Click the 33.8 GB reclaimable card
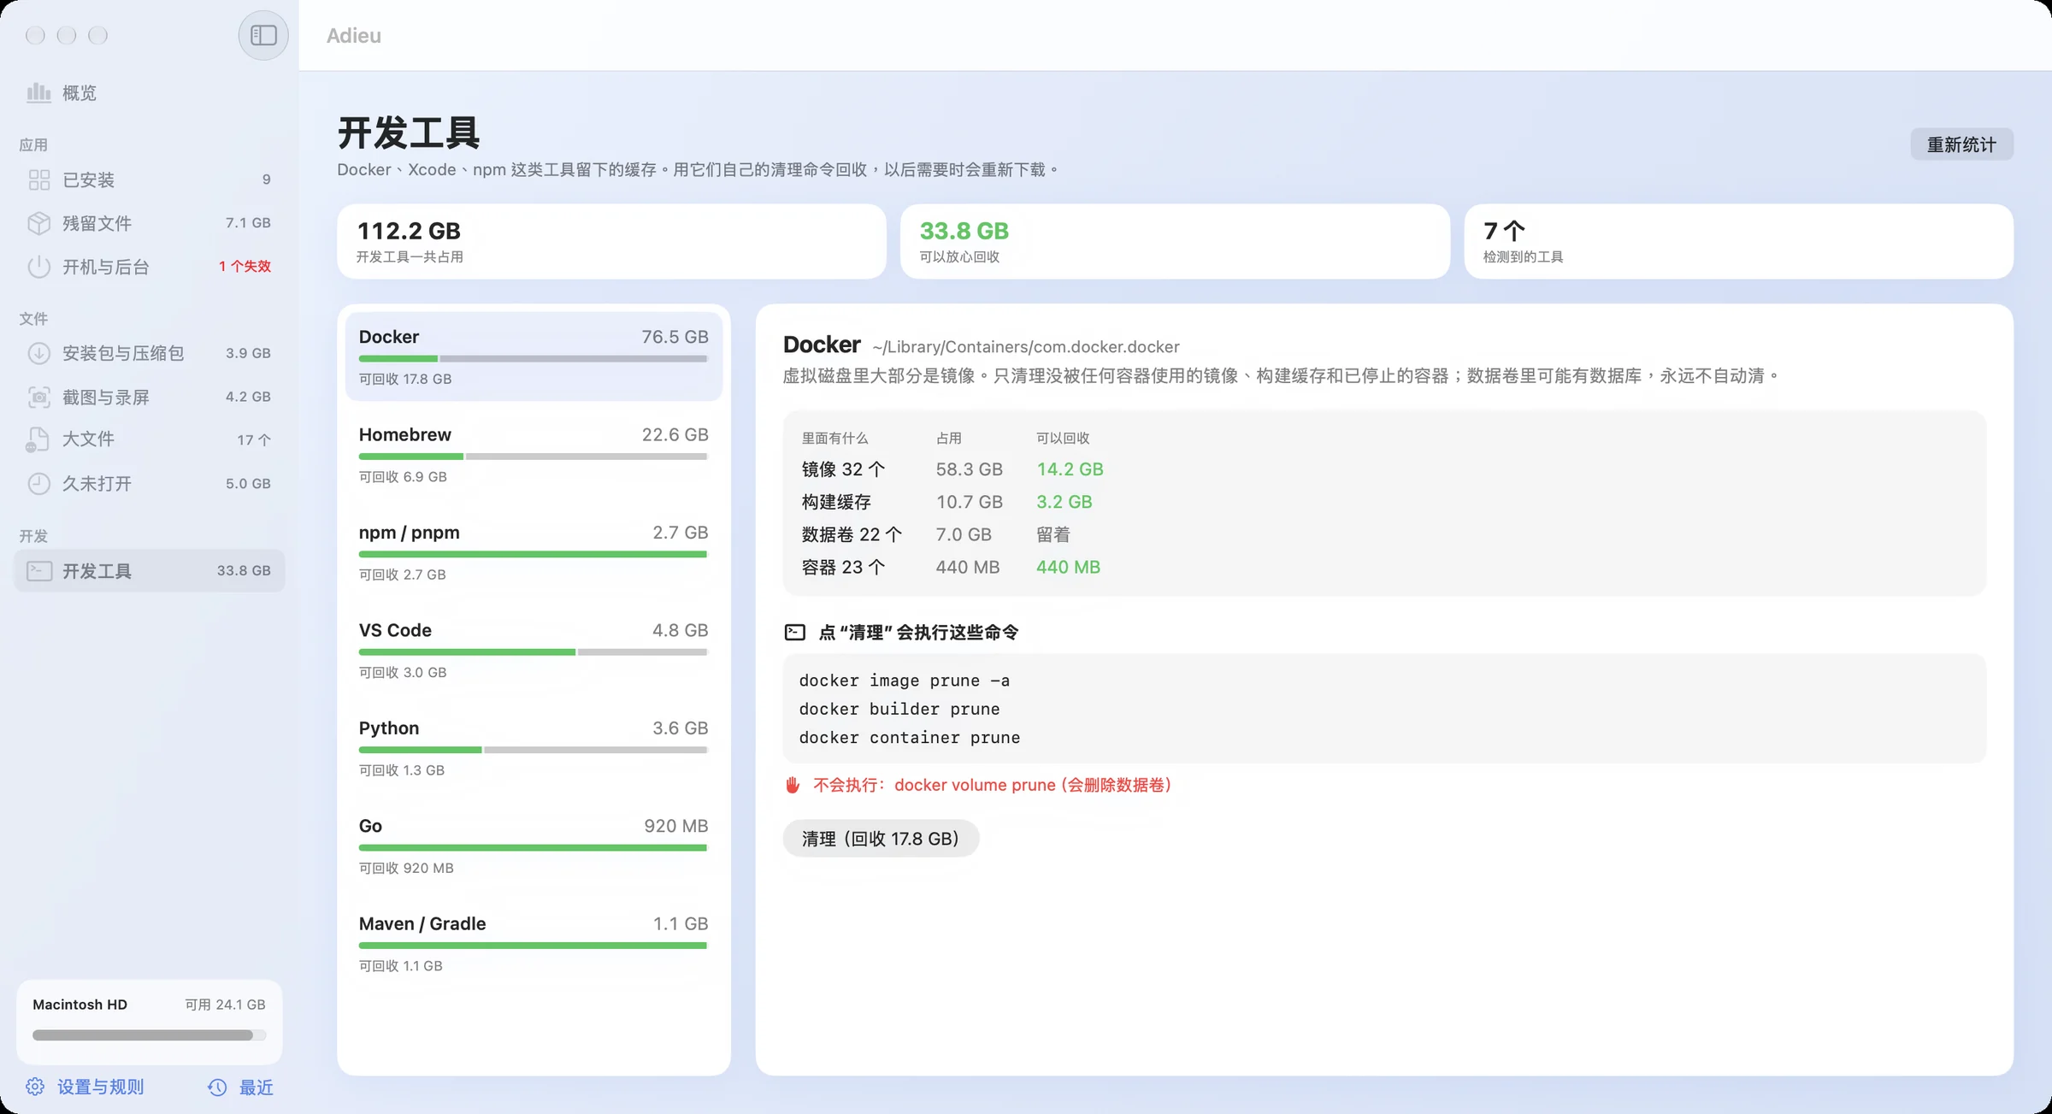Image resolution: width=2052 pixels, height=1114 pixels. click(x=1175, y=241)
